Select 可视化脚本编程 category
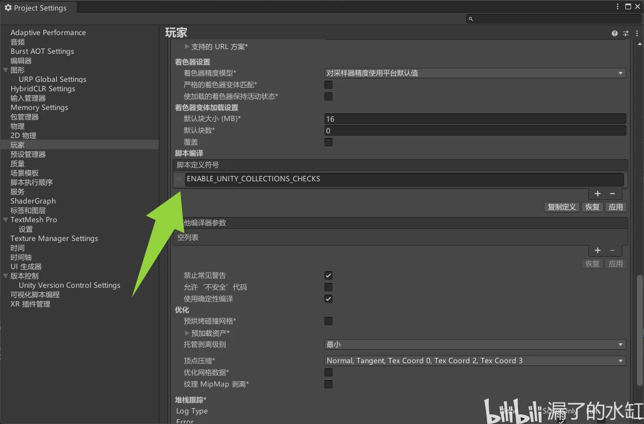 (35, 295)
